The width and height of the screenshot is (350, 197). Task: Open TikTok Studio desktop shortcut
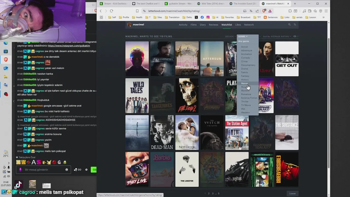click(x=18, y=185)
